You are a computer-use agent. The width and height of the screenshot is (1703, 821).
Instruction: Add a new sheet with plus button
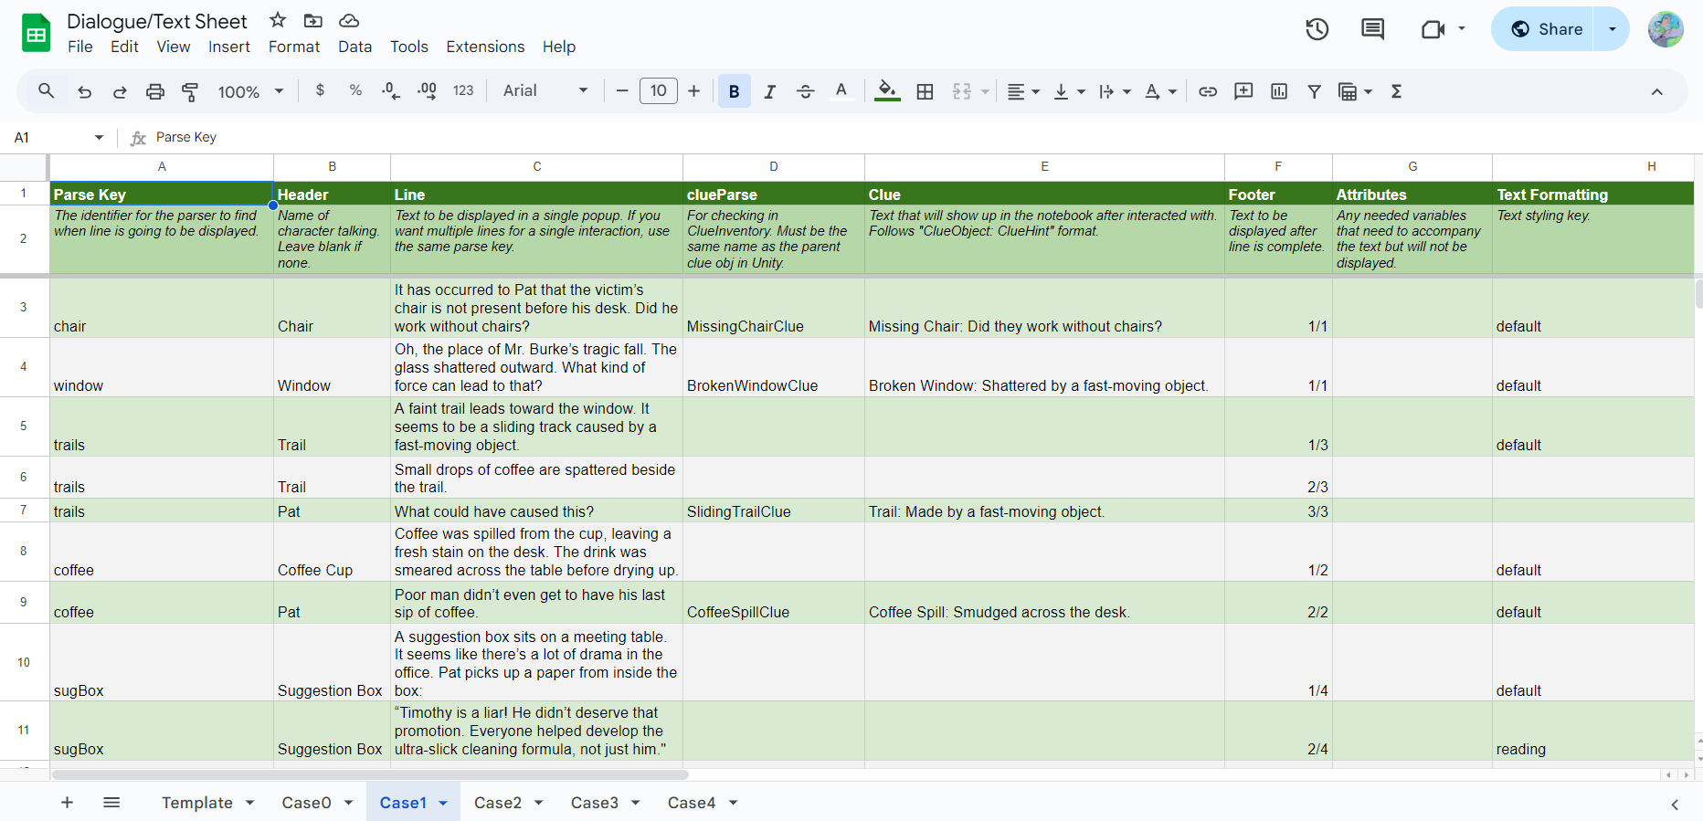(67, 803)
